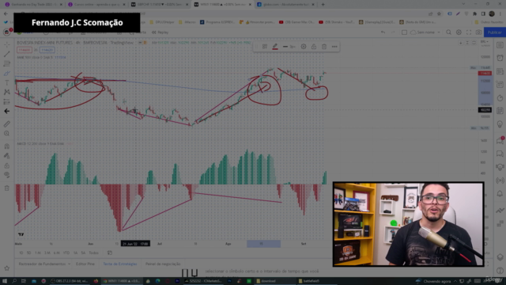Screen dimensions: 506x285
Task: Open chart settings gear in top toolbar
Action: 459,32
